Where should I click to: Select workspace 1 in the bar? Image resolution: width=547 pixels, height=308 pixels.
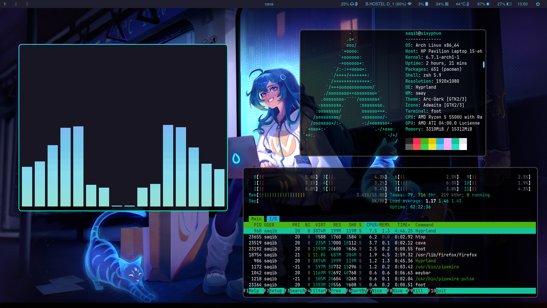pos(5,4)
